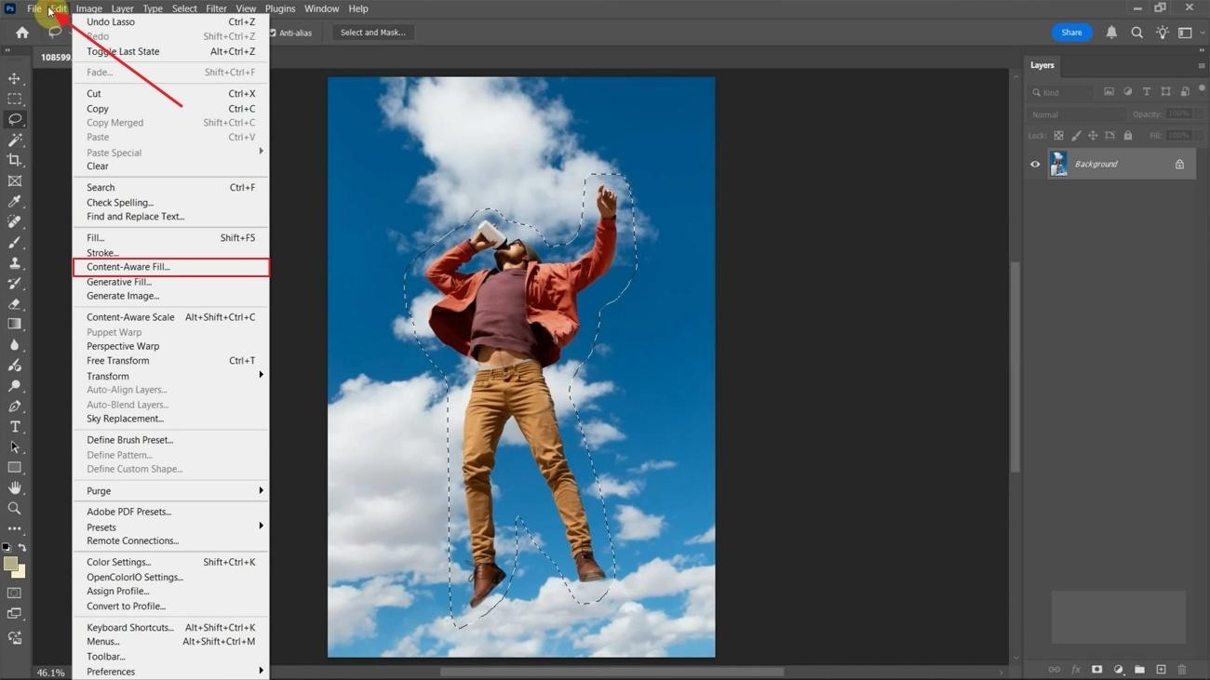This screenshot has height=680, width=1210.
Task: Open the Edit Toolbar three-dots menu
Action: 14,528
